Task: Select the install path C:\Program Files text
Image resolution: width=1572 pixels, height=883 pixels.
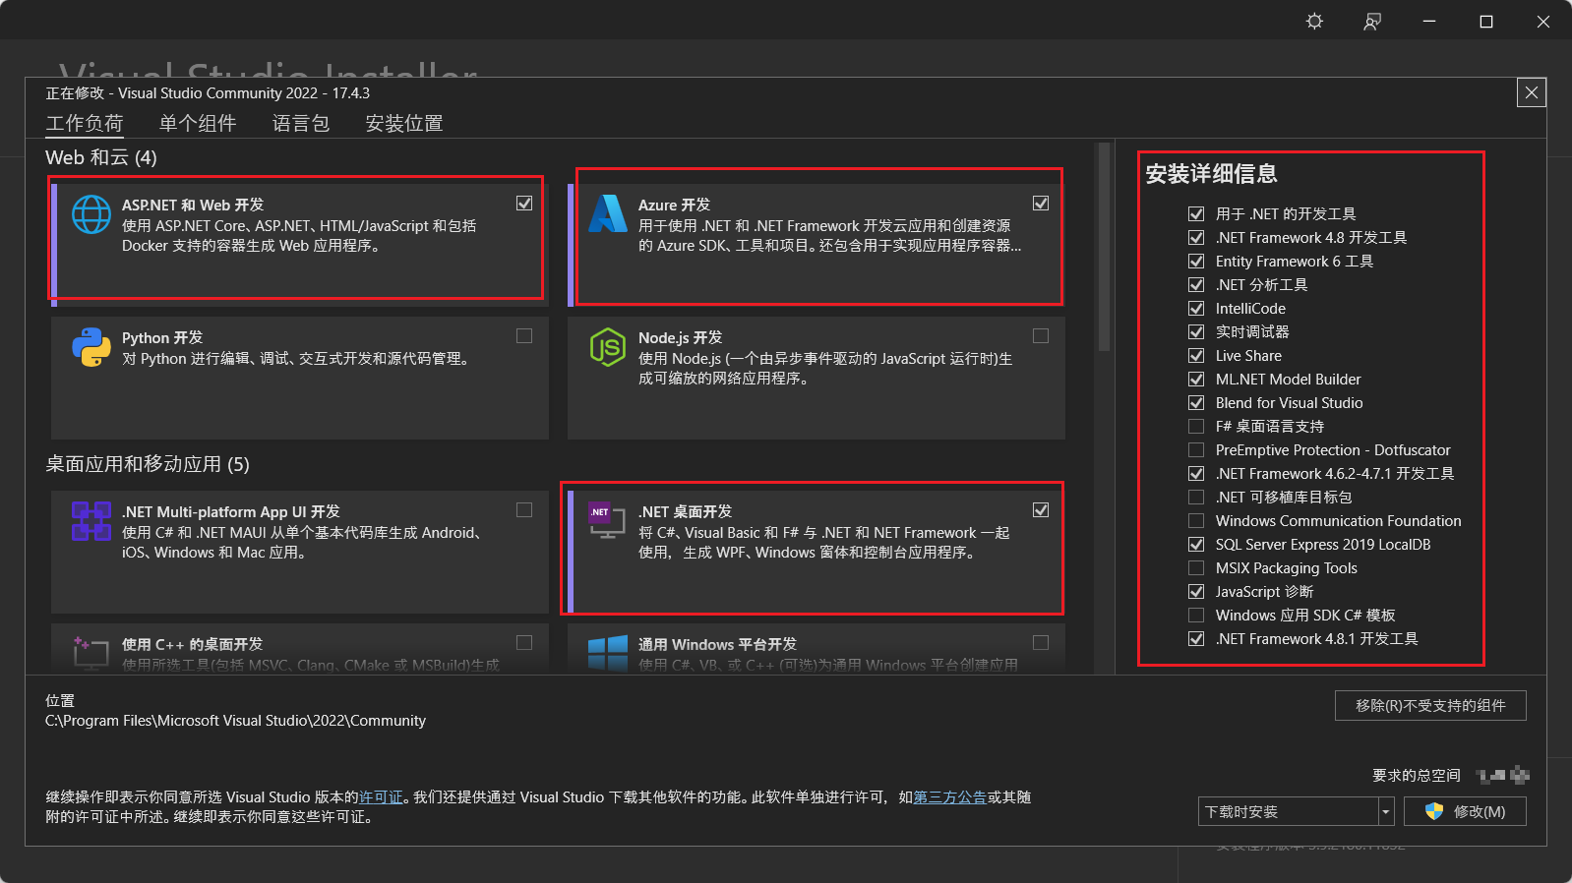Action: [x=235, y=721]
